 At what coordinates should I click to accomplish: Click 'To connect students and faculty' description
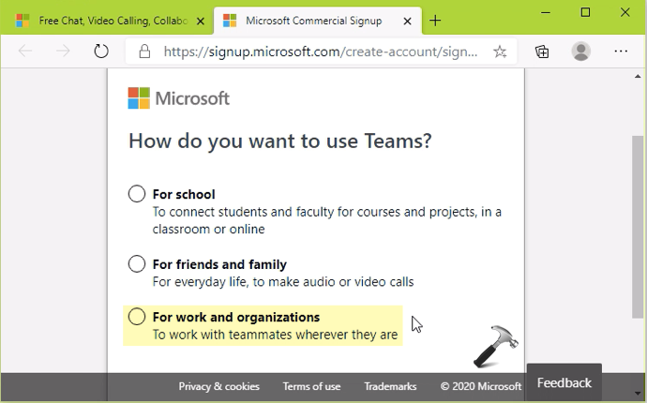point(327,220)
